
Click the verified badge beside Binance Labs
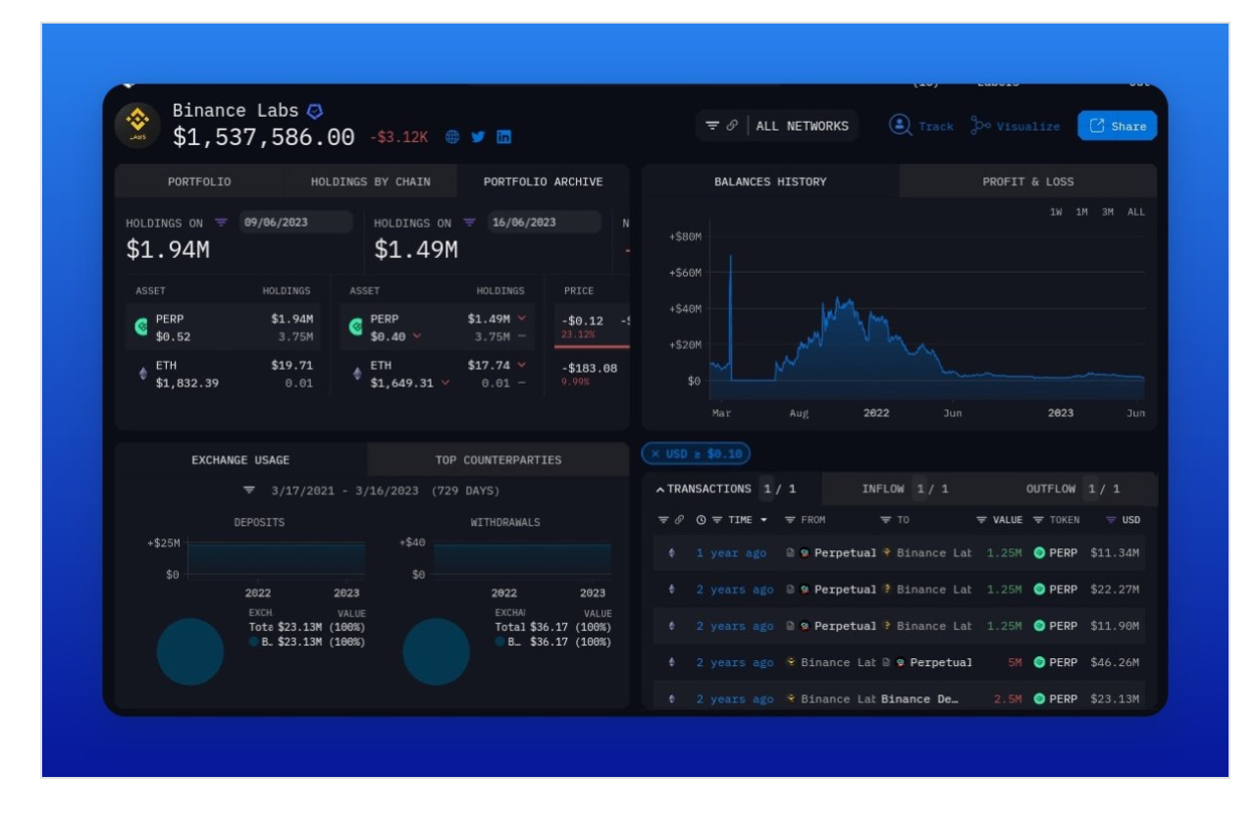pos(315,111)
